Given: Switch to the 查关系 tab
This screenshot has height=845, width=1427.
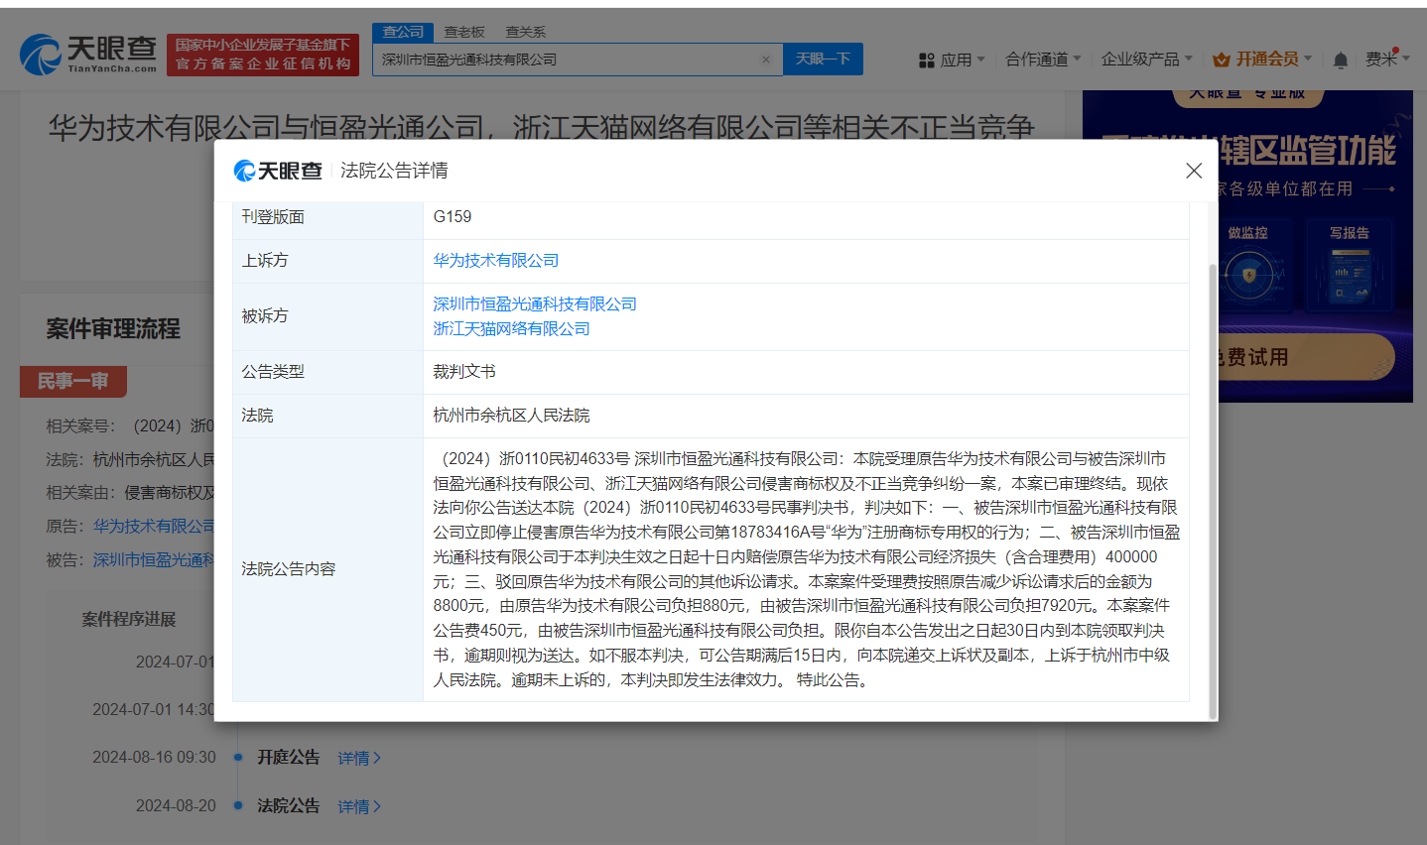Looking at the screenshot, I should tap(524, 31).
